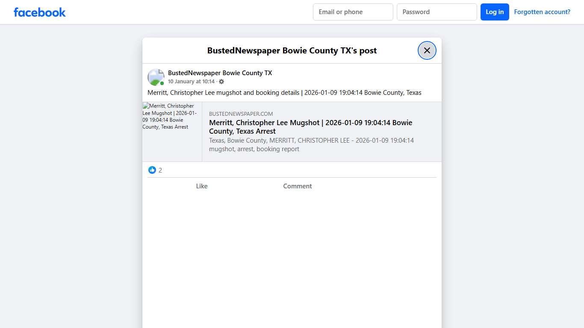Open the Forgotten account? link

click(542, 12)
